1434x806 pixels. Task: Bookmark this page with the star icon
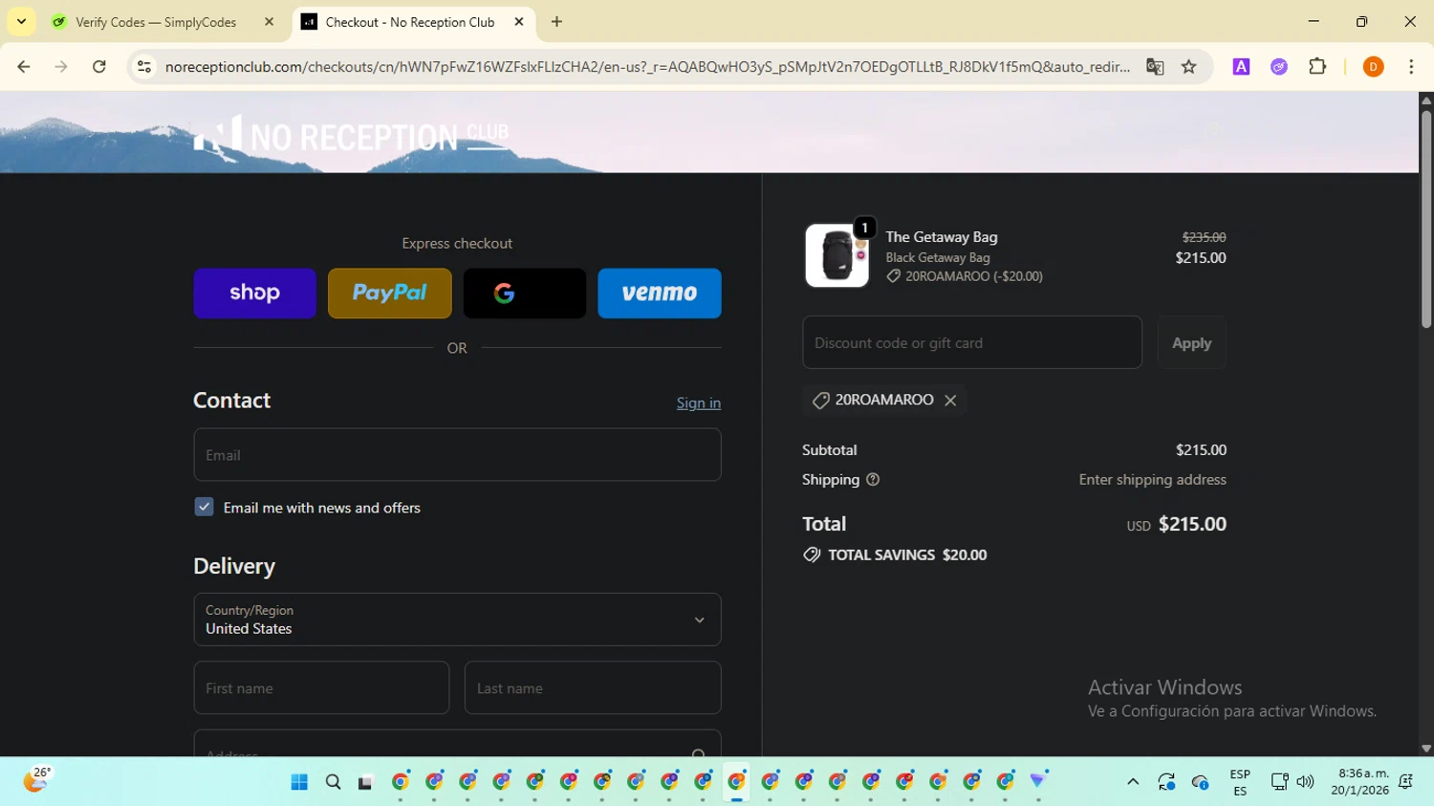point(1189,67)
